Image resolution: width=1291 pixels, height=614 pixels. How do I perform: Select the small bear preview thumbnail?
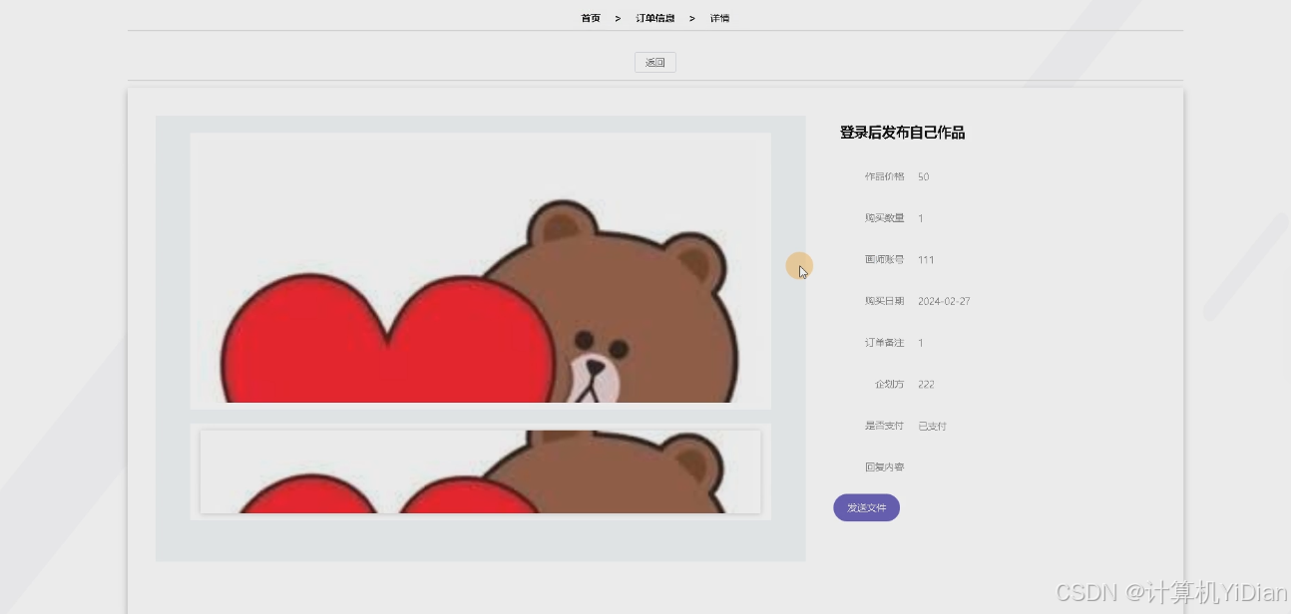[x=480, y=471]
